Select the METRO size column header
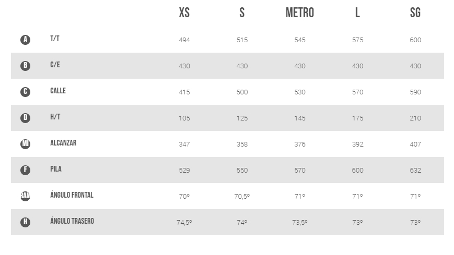This screenshot has width=454, height=255. (x=300, y=13)
